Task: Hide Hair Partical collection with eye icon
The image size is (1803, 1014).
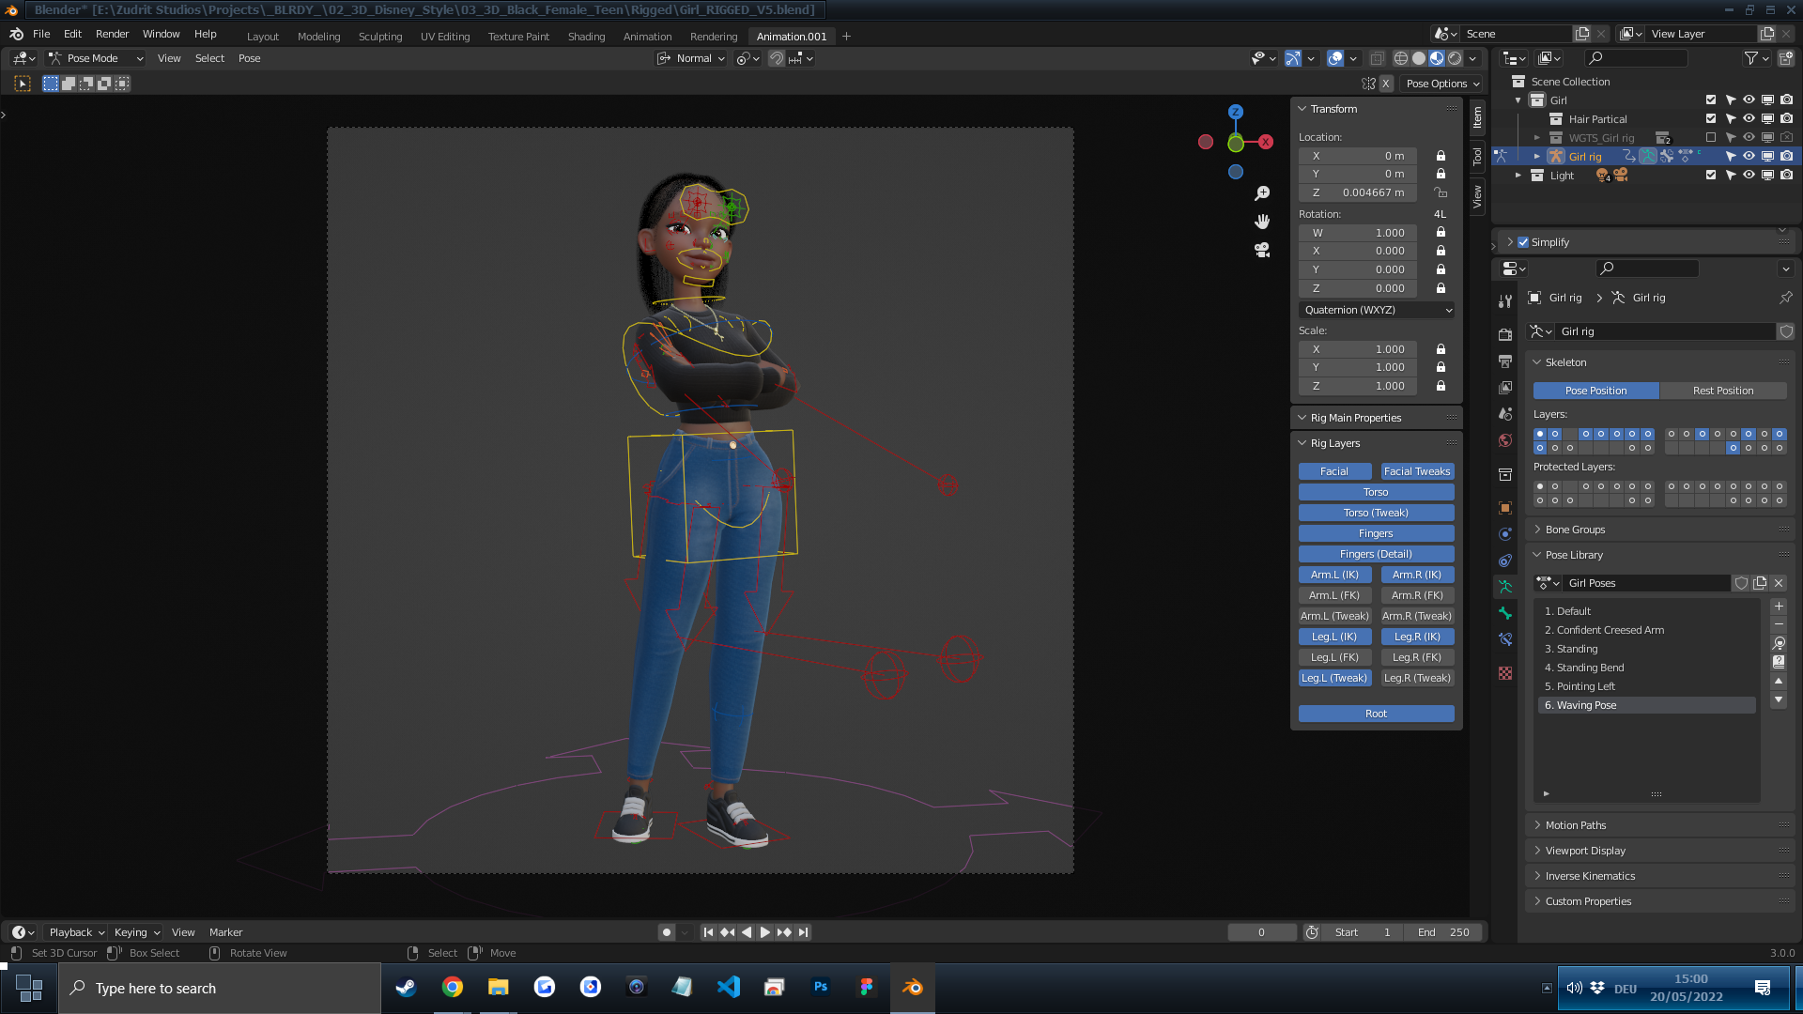Action: [1749, 119]
